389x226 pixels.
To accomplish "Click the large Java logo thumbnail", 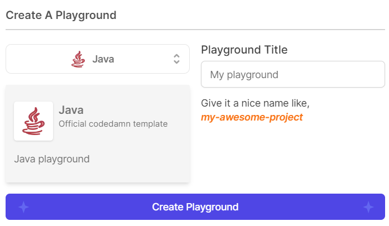I will tap(33, 121).
